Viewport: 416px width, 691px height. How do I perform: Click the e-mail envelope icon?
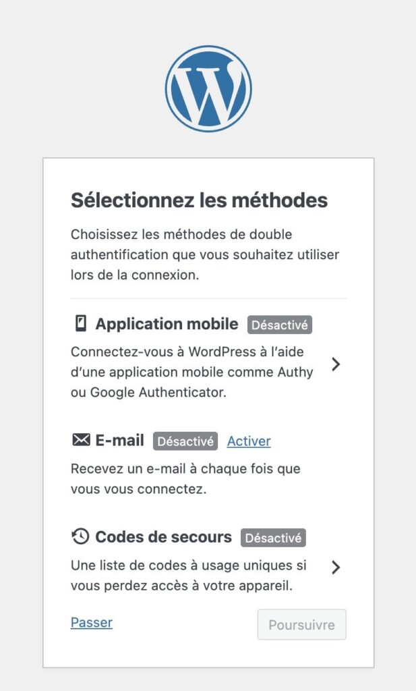pyautogui.click(x=81, y=441)
